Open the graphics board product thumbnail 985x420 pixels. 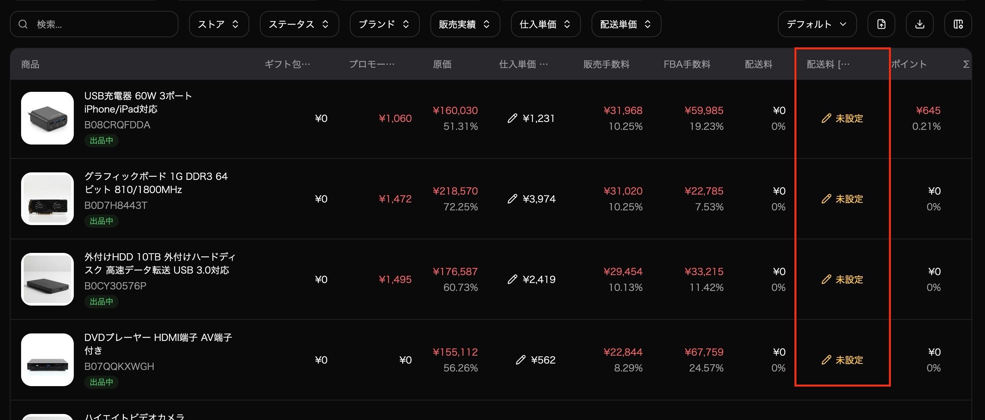pos(47,199)
